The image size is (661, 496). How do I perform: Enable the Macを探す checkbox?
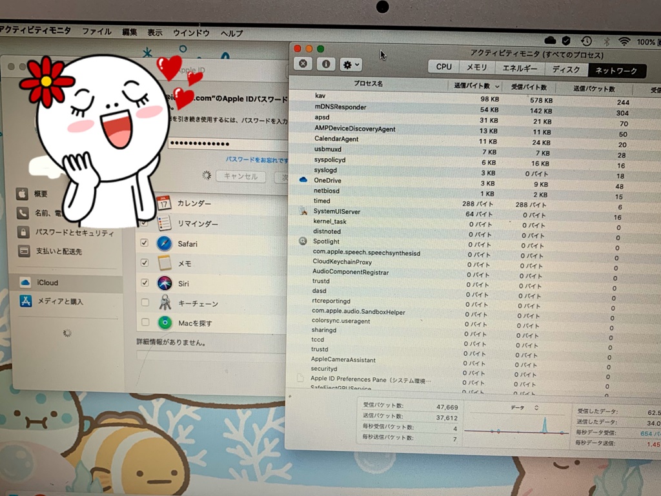tap(145, 322)
